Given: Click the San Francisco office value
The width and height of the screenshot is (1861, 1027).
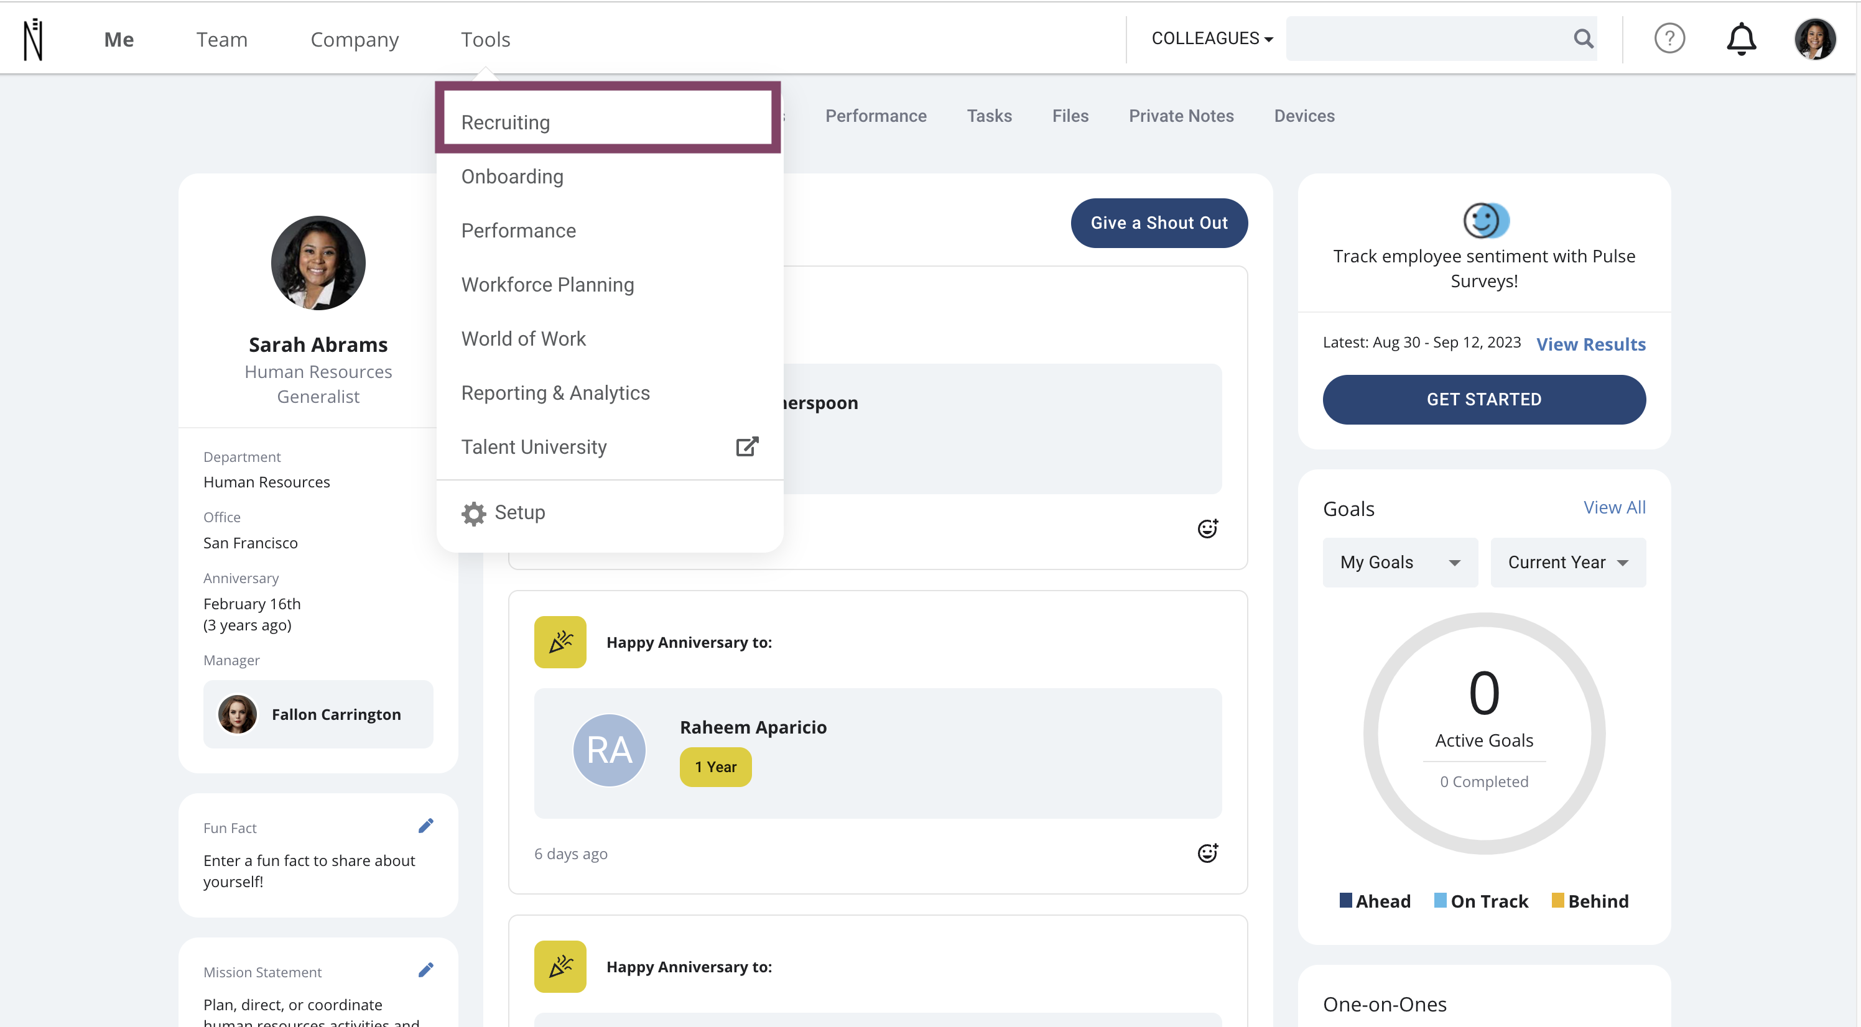Looking at the screenshot, I should click(x=250, y=543).
